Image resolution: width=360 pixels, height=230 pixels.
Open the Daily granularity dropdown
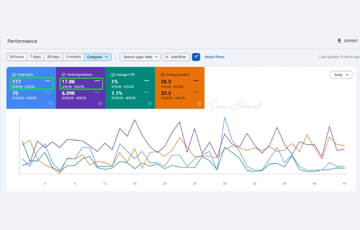click(341, 75)
